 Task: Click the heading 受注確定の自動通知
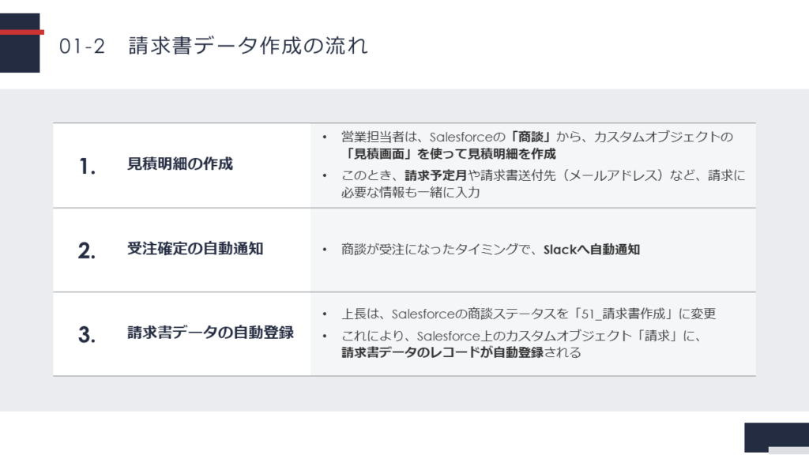[195, 249]
